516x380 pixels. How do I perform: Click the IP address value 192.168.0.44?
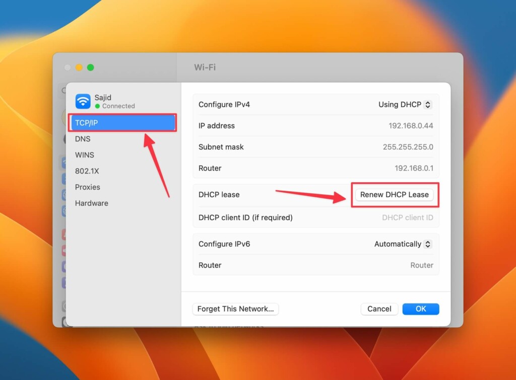[x=411, y=126]
